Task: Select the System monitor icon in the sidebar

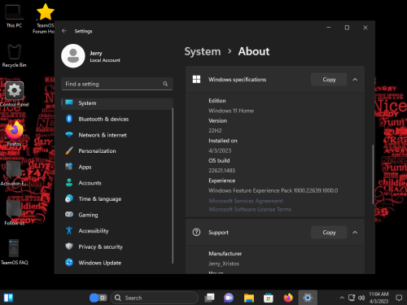Action: point(69,102)
